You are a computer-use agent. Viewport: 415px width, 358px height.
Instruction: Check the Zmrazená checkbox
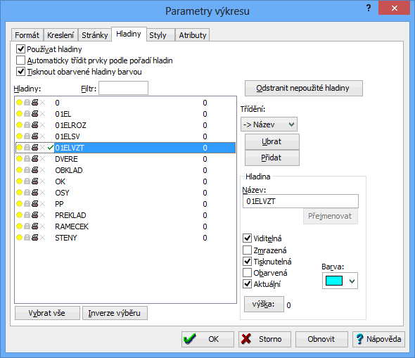pos(247,250)
